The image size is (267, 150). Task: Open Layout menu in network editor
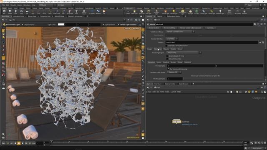tap(173, 92)
